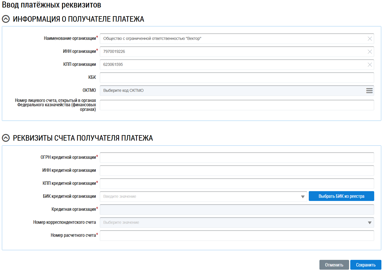Image resolution: width=384 pixels, height=272 pixels.
Task: Focus the КБК input field
Action: coord(236,78)
